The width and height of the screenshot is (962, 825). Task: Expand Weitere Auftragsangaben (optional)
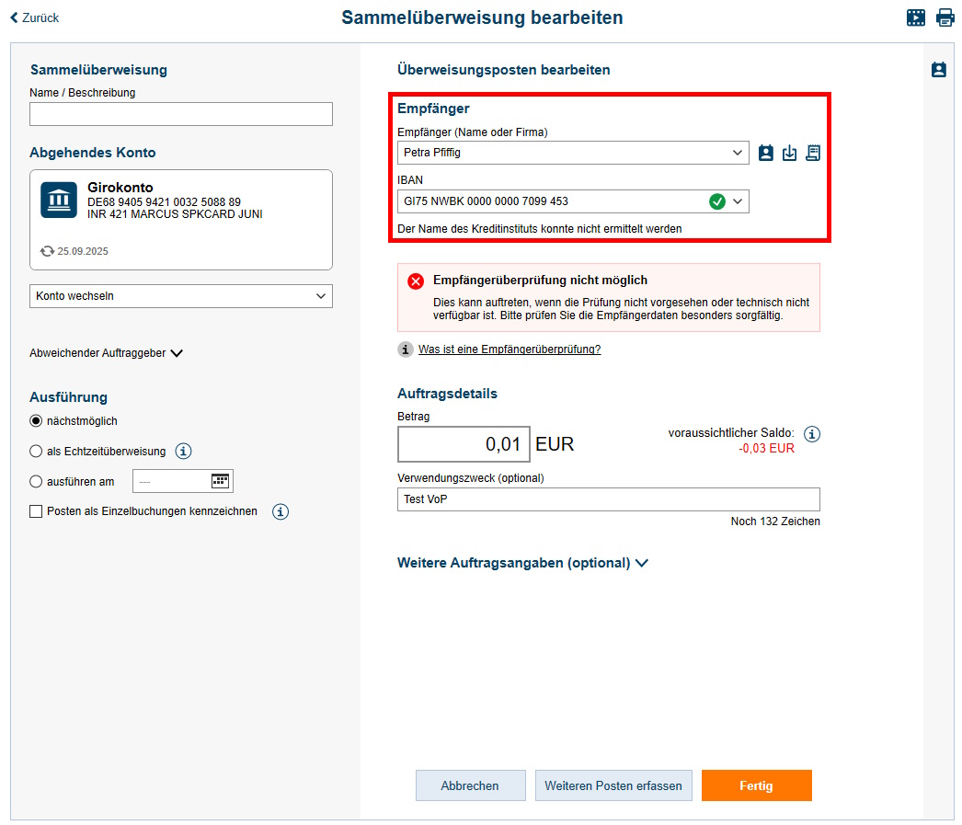[522, 563]
